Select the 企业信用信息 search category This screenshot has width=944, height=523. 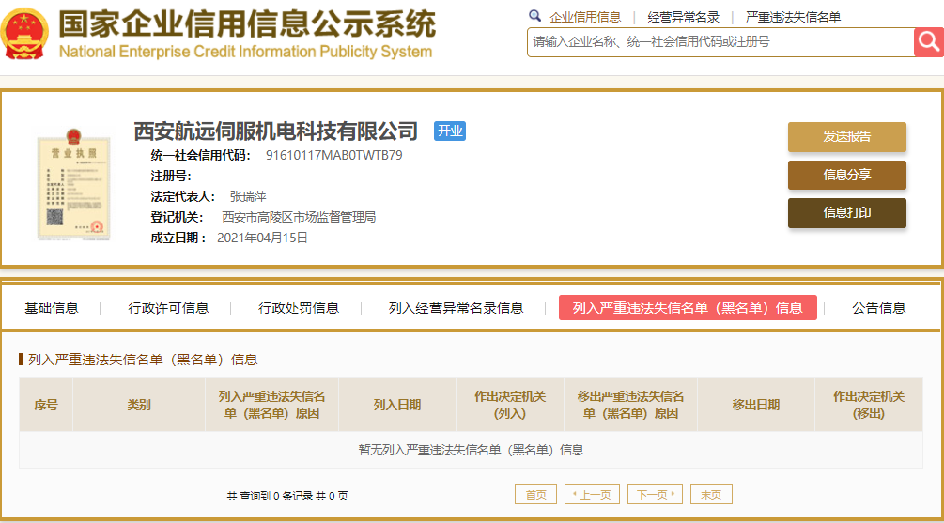tap(584, 18)
